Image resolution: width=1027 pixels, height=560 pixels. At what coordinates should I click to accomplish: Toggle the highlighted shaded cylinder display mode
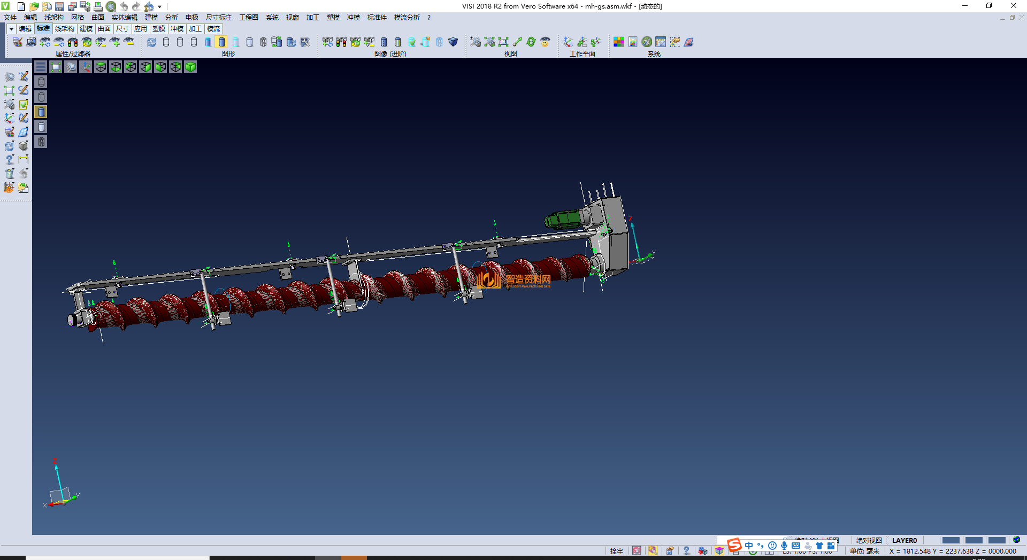(221, 42)
